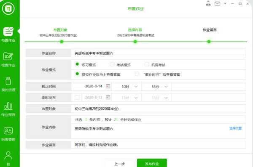Click the 选择内容 progress dot
This screenshot has width=253, height=167.
pyautogui.click(x=135, y=42)
